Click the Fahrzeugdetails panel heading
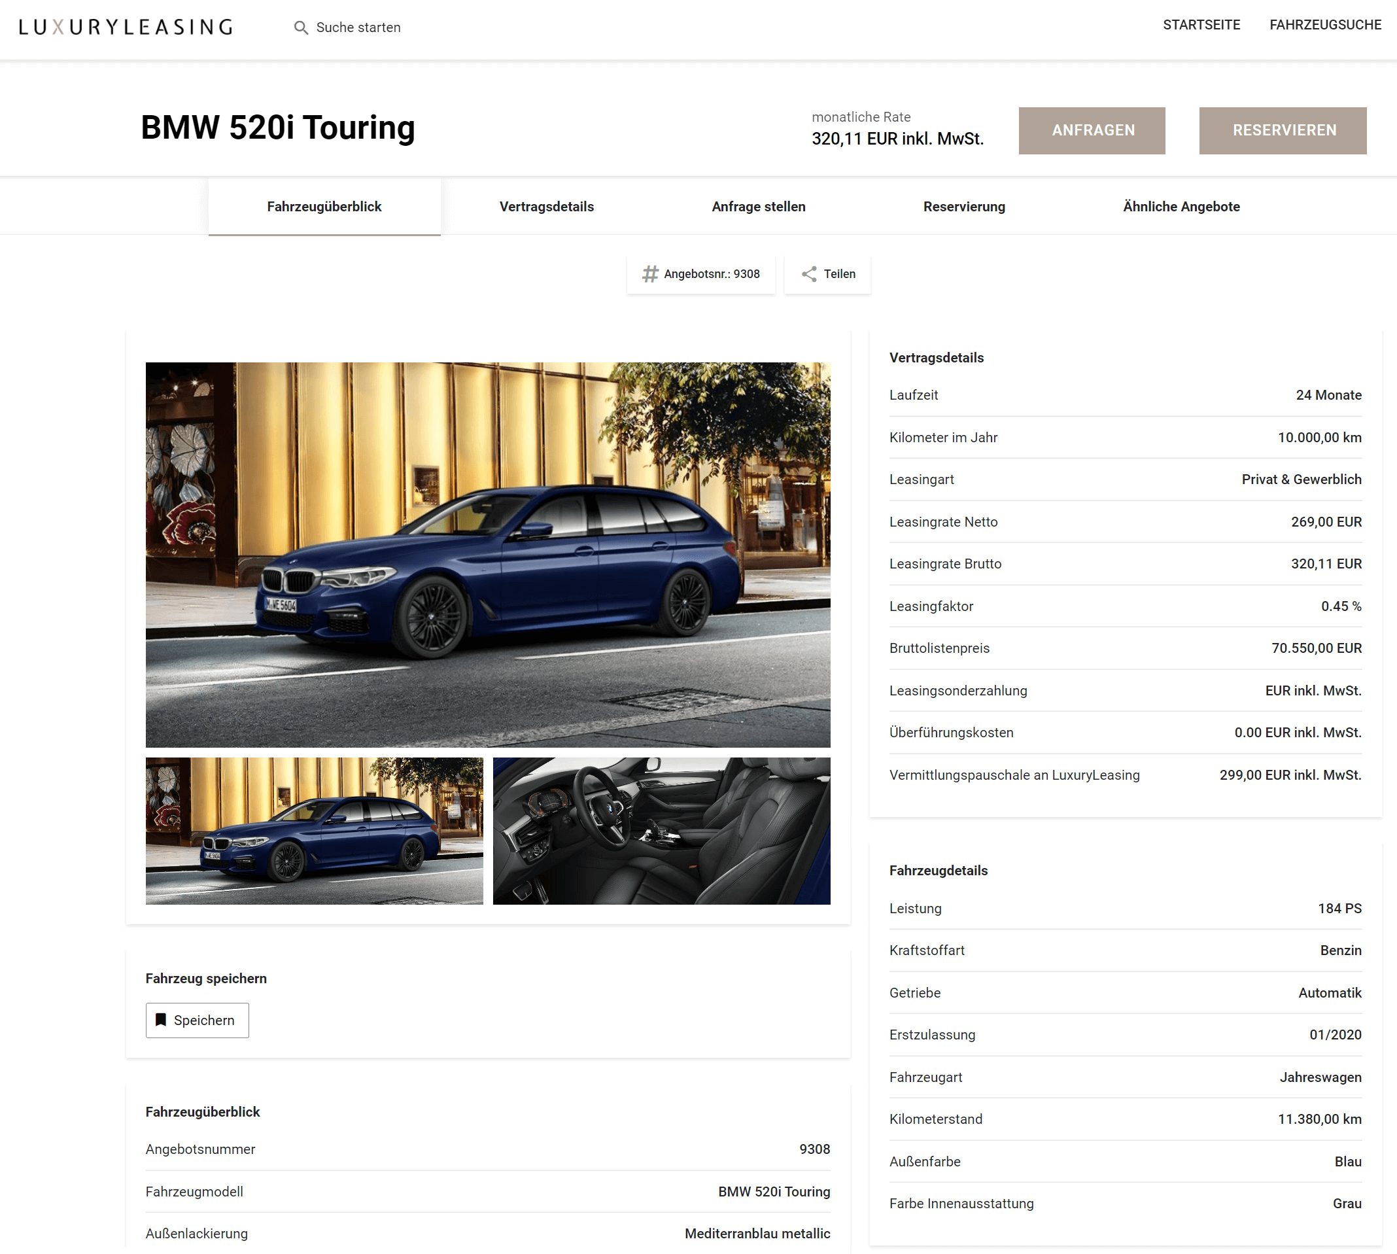This screenshot has height=1254, width=1397. pos(939,870)
